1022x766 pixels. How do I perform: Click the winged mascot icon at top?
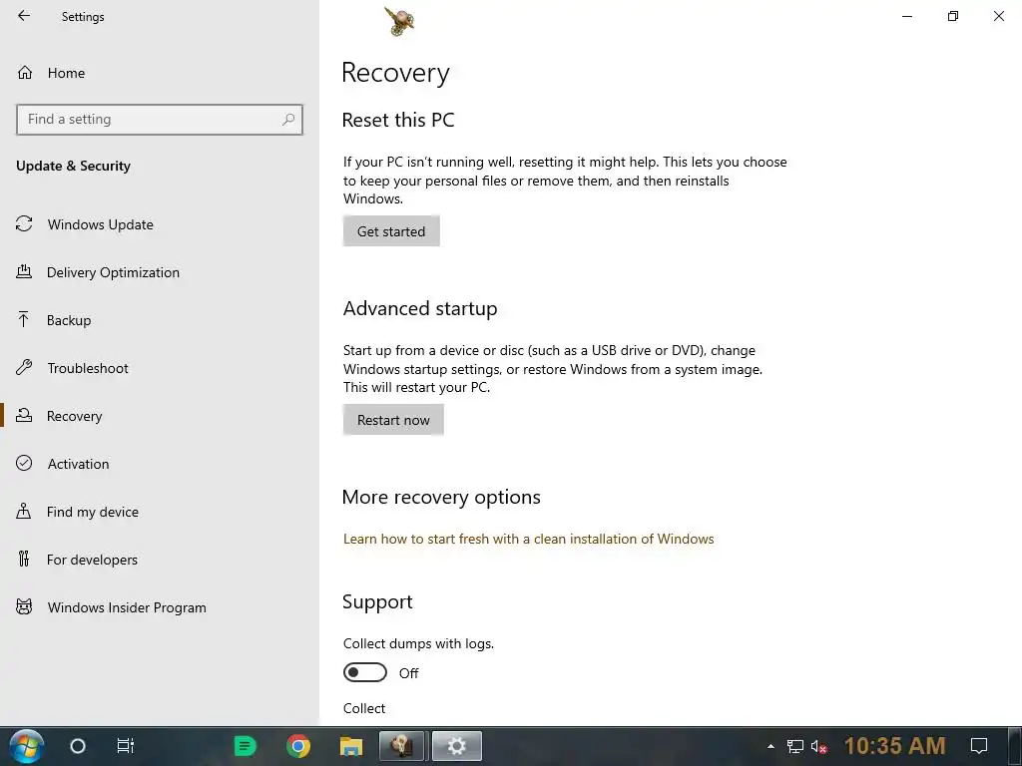point(399,21)
